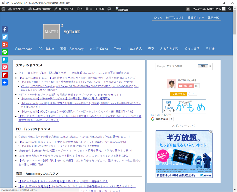This screenshot has width=237, height=192.
Task: Open ふるさと納税 おすすめの家電６選 article
Action: [x=63, y=181]
